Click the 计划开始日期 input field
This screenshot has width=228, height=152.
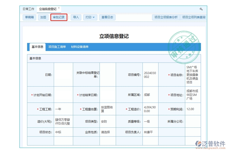pyautogui.click(x=63, y=94)
